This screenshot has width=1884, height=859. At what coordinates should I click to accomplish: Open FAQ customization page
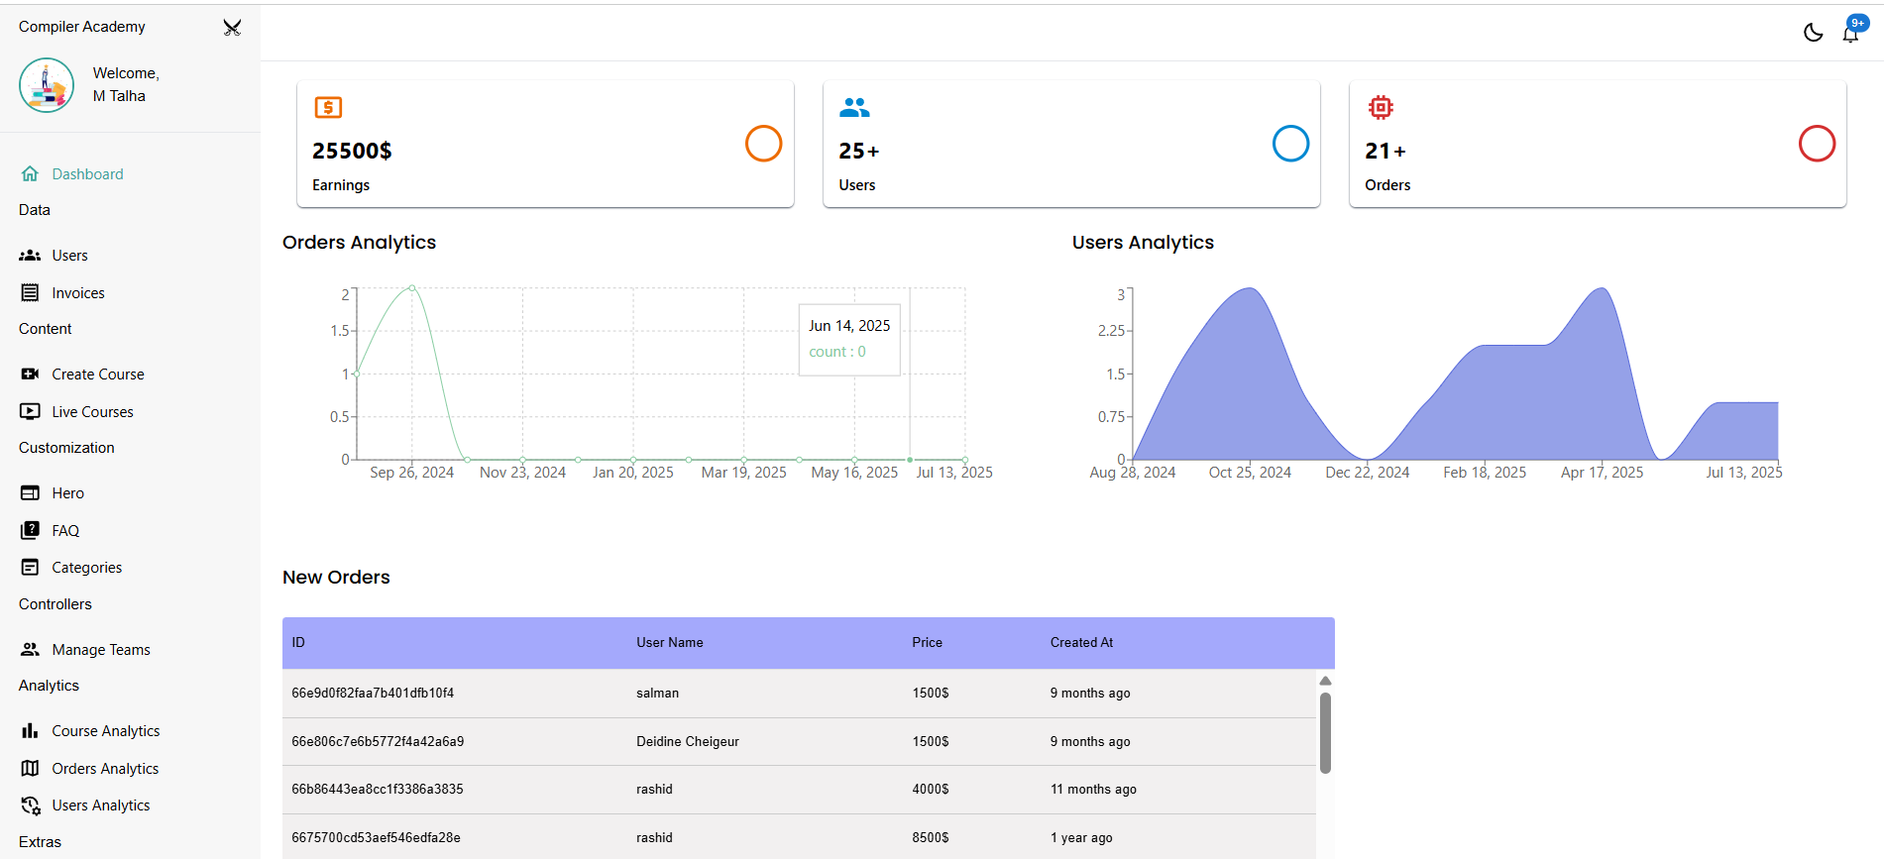coord(65,531)
